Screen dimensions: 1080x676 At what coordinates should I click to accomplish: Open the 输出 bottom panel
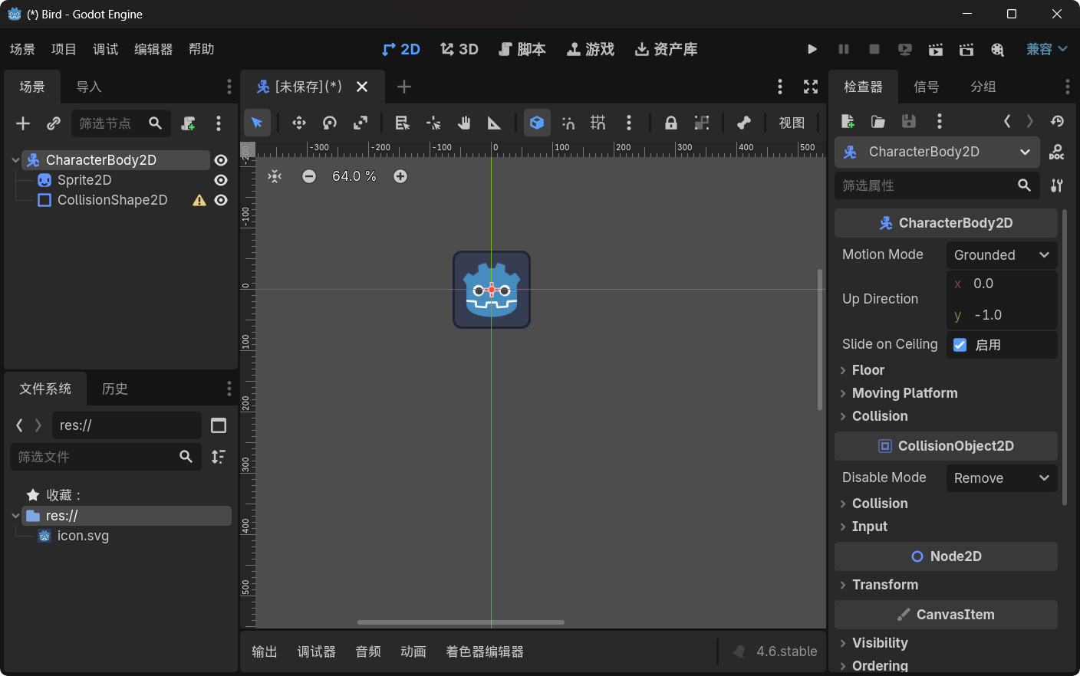[265, 651]
